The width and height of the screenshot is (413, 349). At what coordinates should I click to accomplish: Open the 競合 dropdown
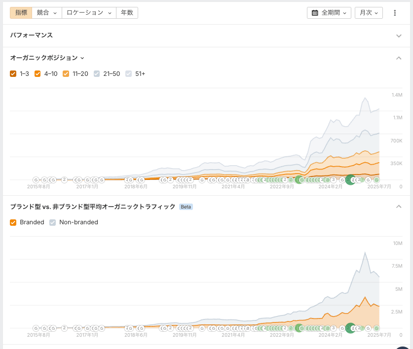[x=47, y=13]
